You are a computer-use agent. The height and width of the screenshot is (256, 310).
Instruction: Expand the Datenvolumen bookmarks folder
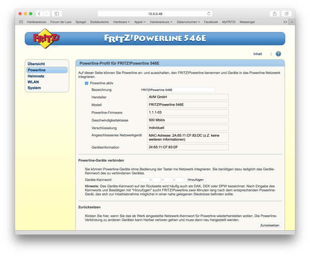(189, 22)
